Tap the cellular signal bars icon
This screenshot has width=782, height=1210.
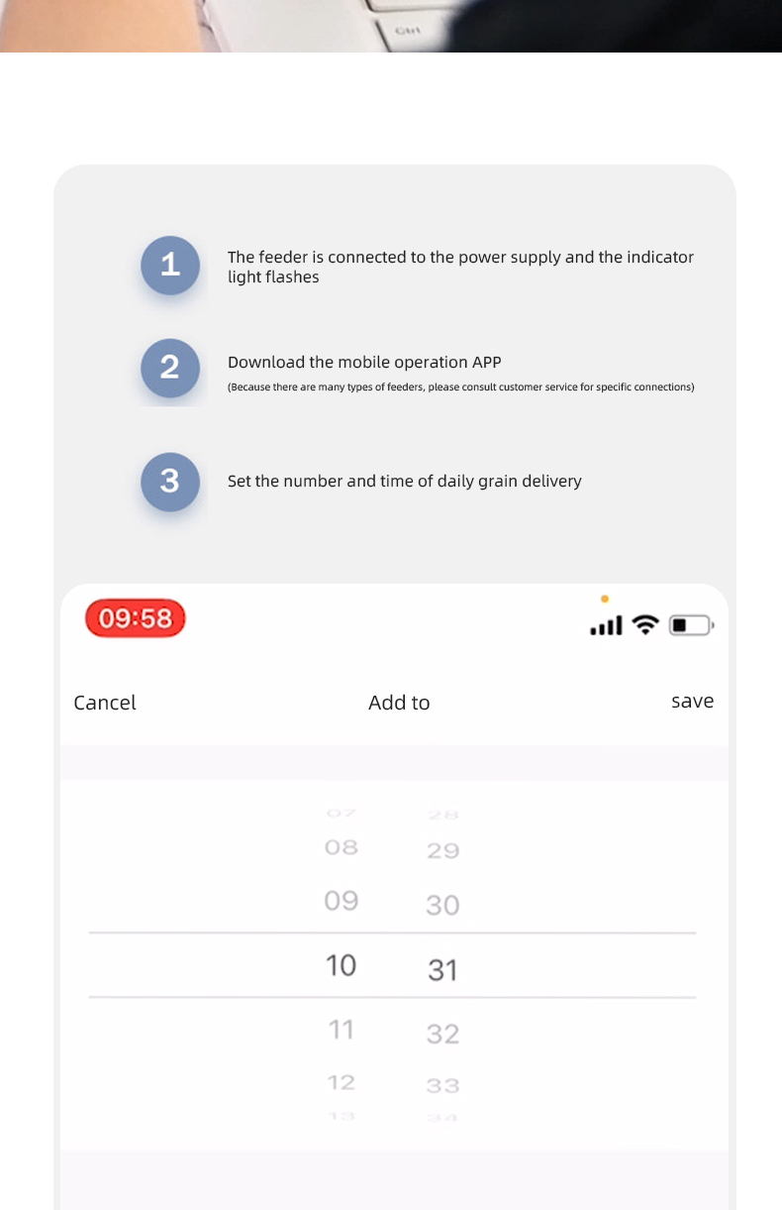(x=606, y=625)
